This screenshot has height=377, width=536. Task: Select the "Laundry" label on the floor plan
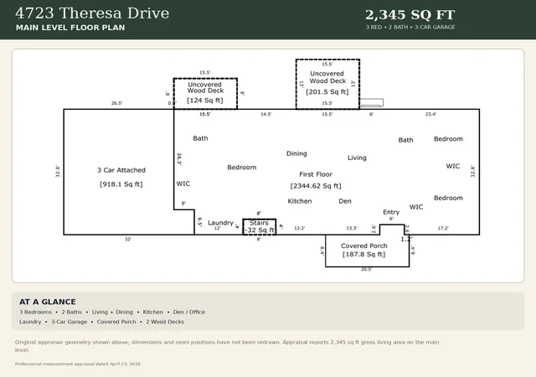pyautogui.click(x=220, y=223)
